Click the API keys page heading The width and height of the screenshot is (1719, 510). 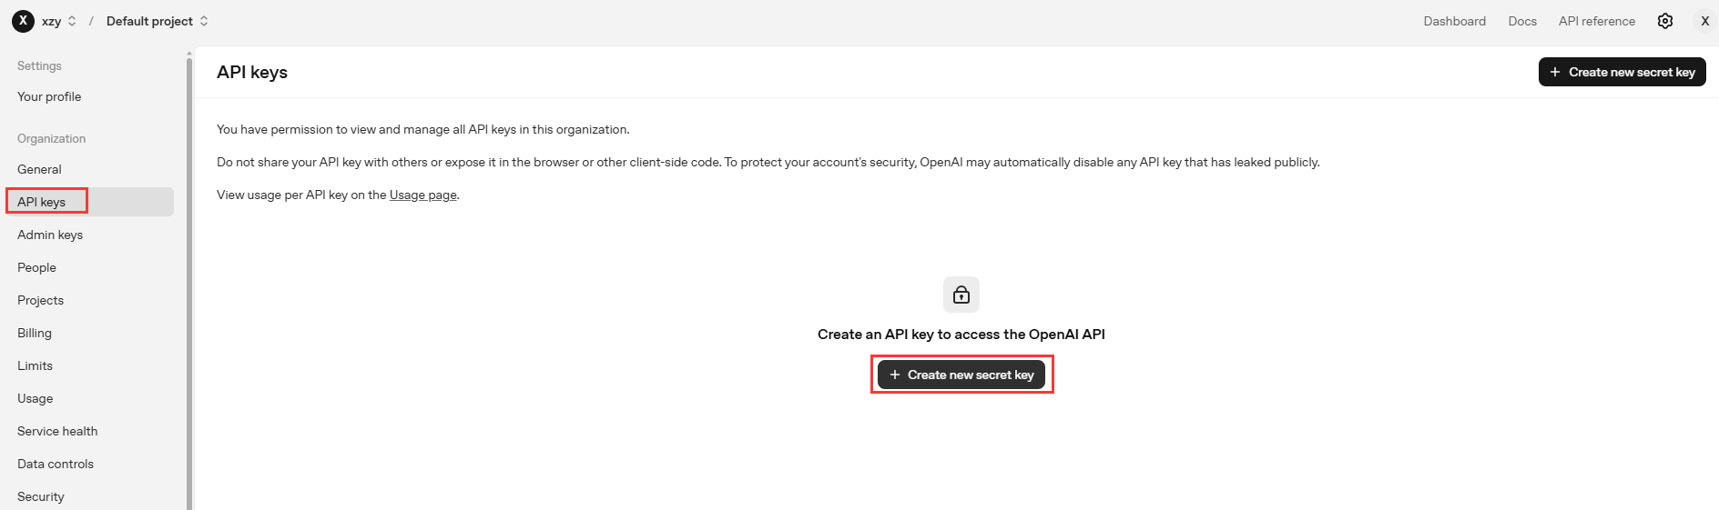(x=252, y=72)
